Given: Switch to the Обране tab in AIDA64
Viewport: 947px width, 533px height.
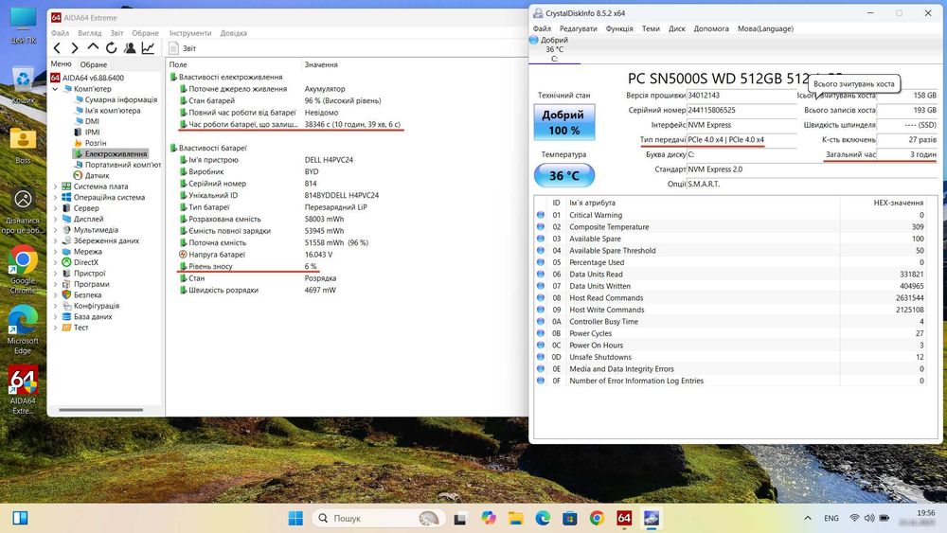Looking at the screenshot, I should pos(94,64).
